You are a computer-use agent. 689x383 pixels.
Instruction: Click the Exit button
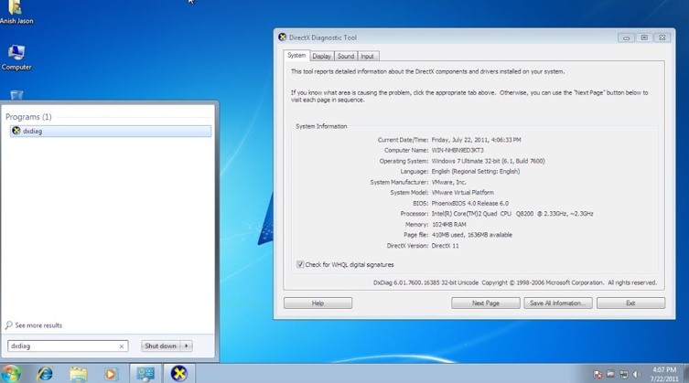coord(630,303)
